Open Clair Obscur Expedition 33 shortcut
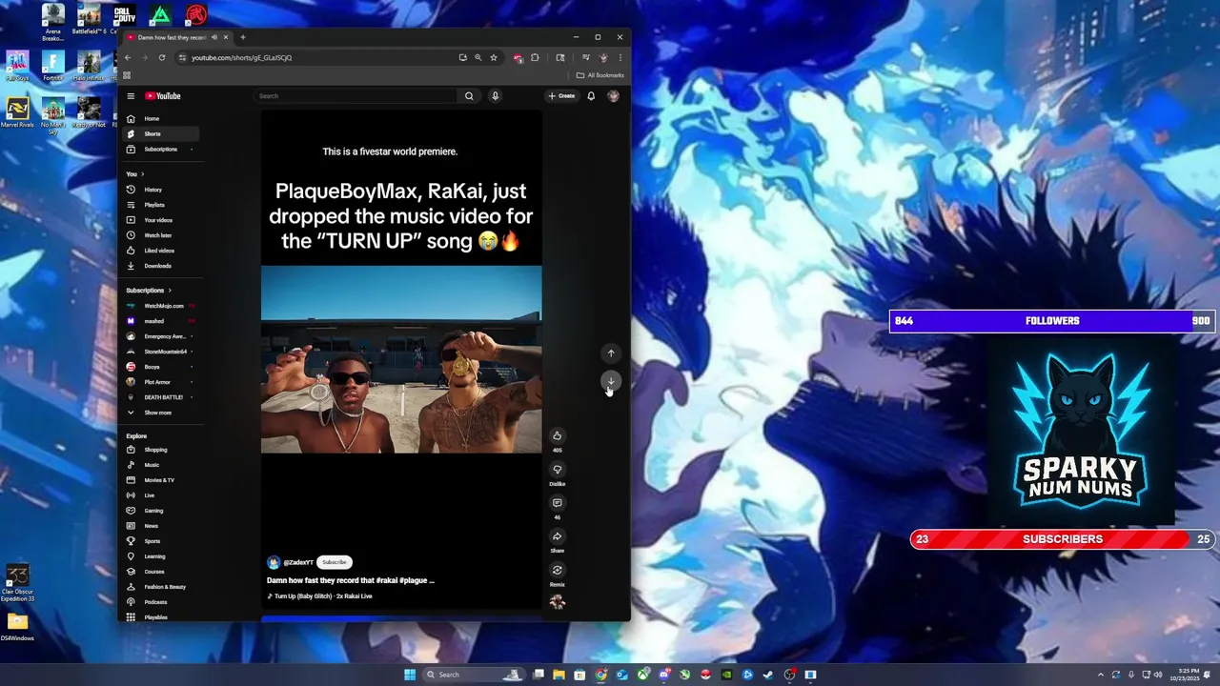 point(17,583)
